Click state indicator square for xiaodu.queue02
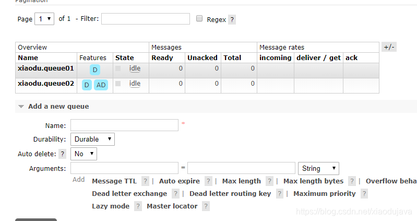 118,84
